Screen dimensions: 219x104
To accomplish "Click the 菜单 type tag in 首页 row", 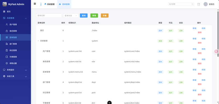I will point(160,30).
